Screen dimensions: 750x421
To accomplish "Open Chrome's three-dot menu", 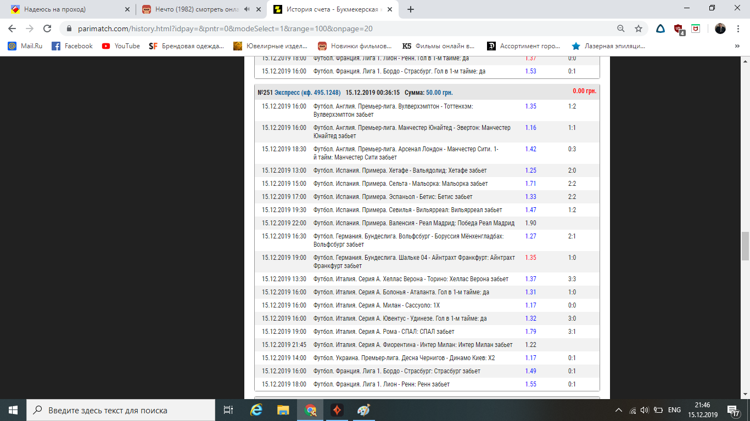I will click(738, 29).
